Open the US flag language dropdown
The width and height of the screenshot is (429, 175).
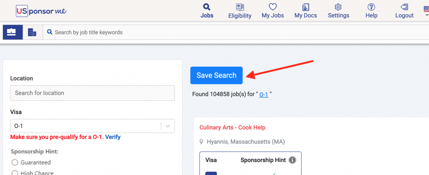[426, 11]
